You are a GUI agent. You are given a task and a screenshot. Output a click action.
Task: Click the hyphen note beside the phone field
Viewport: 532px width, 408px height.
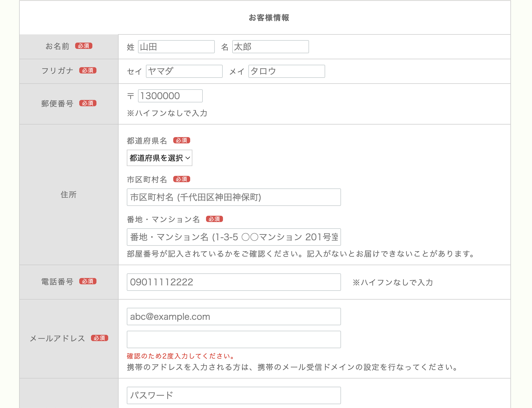tap(393, 282)
